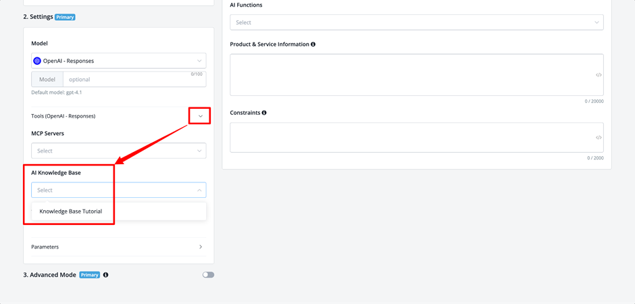Click the chevron arrow in the AI Functions select
The height and width of the screenshot is (304, 635).
tap(596, 22)
